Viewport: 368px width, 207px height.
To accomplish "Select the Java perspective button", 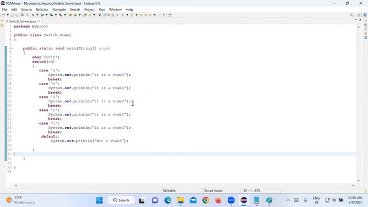I will 365,15.
